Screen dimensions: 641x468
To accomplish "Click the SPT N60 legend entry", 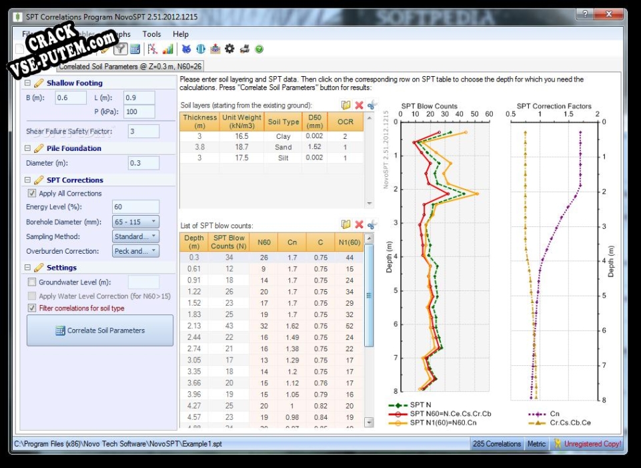I will pyautogui.click(x=440, y=414).
